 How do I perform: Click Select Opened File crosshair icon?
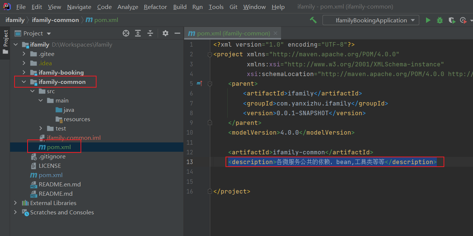pos(126,33)
